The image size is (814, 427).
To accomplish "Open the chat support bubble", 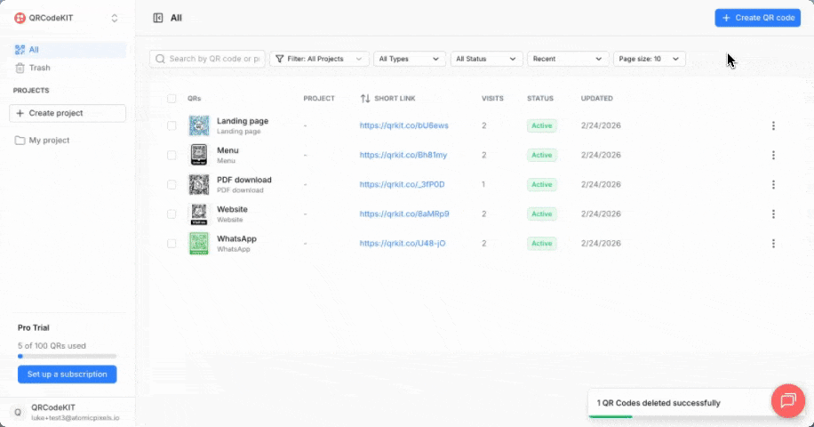I will tap(786, 400).
